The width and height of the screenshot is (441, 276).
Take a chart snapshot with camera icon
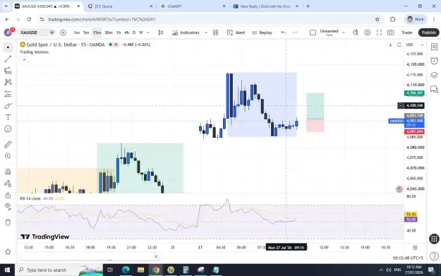[x=390, y=32]
